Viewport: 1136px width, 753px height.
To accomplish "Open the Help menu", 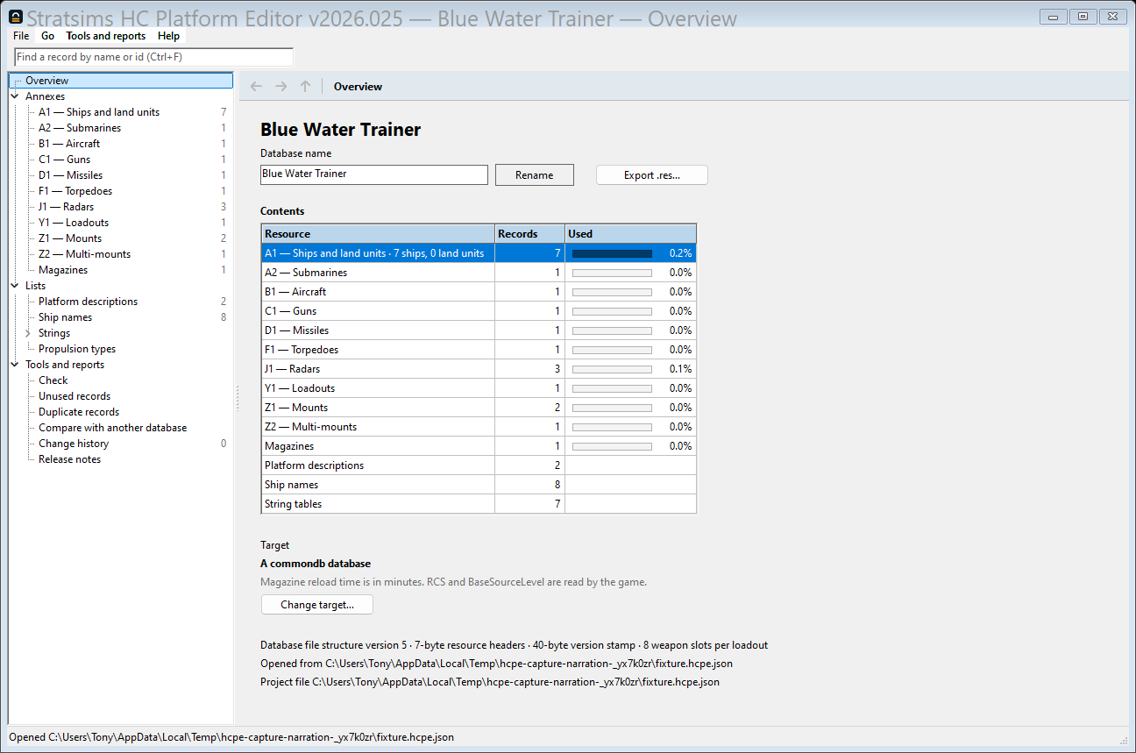I will (x=169, y=36).
